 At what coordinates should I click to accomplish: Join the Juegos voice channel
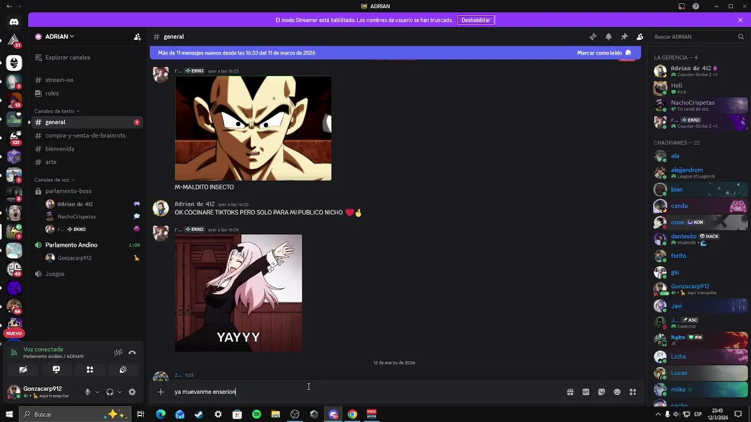coord(87,274)
